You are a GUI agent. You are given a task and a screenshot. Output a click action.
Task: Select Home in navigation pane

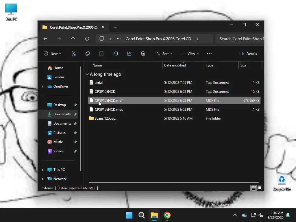click(x=58, y=68)
